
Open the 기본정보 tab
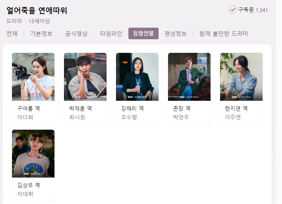[x=41, y=33]
